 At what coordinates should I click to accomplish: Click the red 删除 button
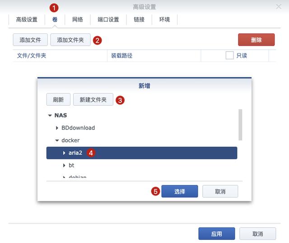[256, 40]
